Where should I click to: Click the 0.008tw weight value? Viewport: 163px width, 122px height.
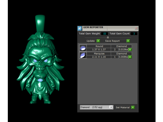tap(123, 57)
